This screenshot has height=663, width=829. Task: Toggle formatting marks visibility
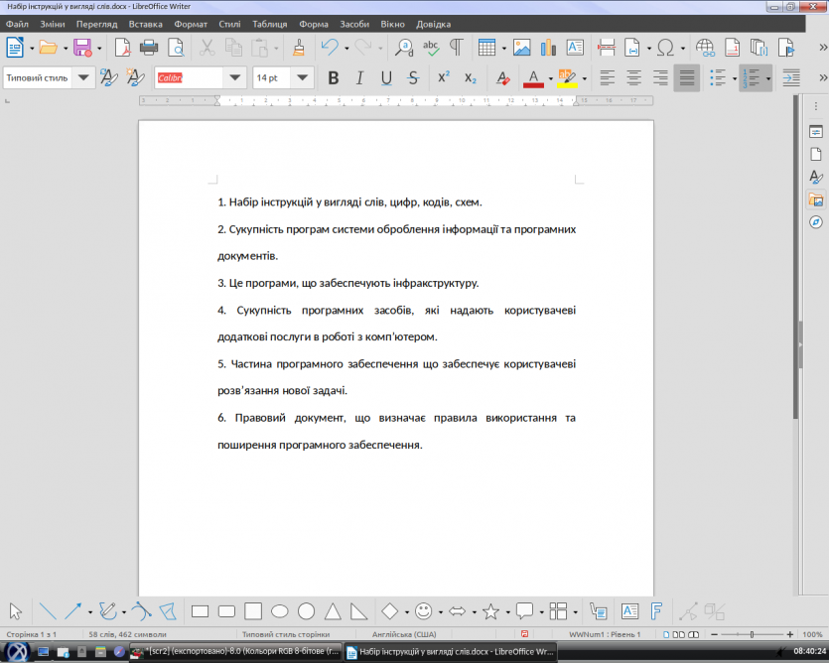tap(455, 47)
